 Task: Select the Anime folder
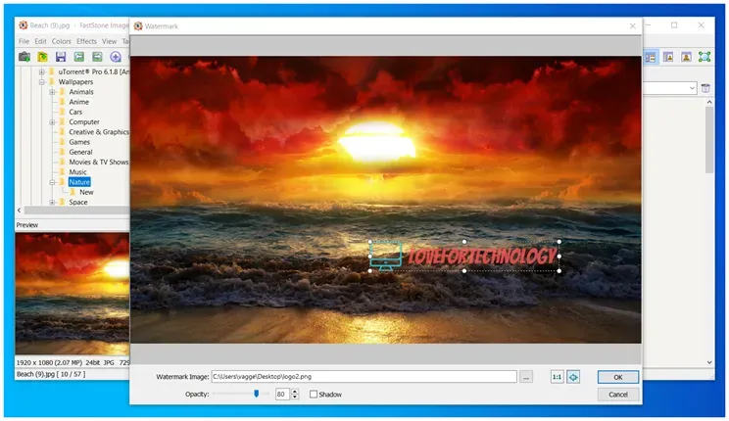click(x=78, y=102)
